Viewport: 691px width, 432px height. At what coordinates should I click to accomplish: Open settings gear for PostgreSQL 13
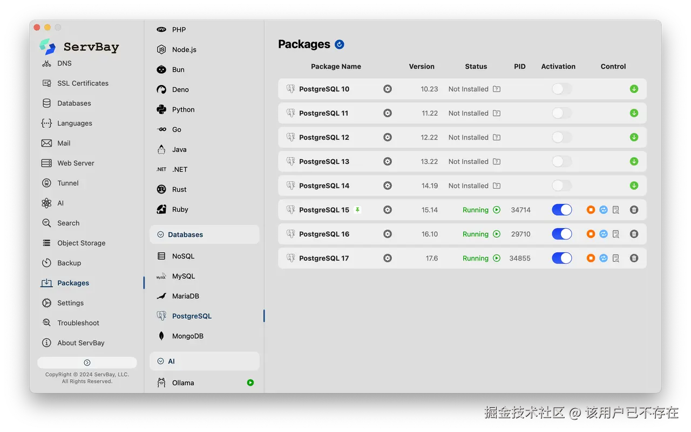click(388, 161)
